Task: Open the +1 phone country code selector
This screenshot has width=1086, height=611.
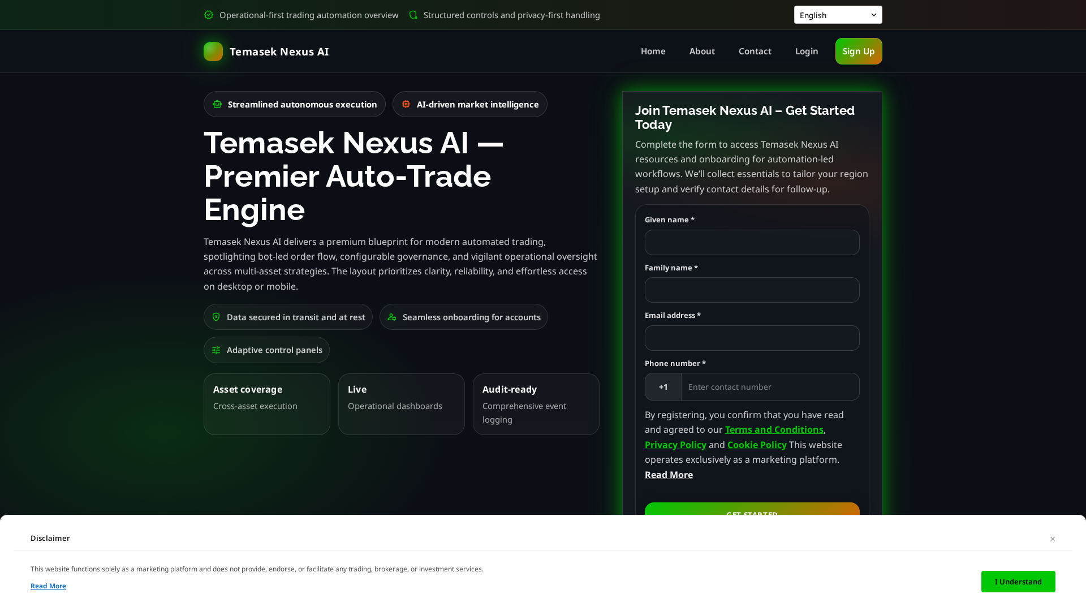Action: click(663, 387)
